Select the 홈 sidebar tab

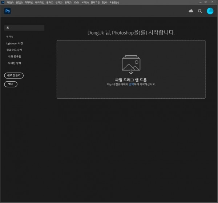24,28
